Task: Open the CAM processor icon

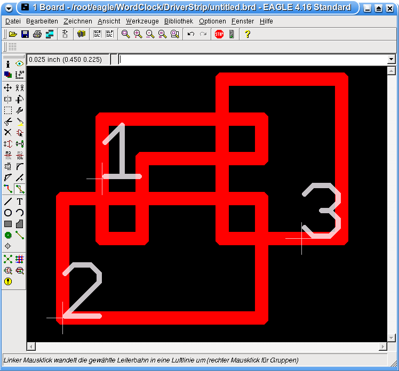Action: pos(50,34)
